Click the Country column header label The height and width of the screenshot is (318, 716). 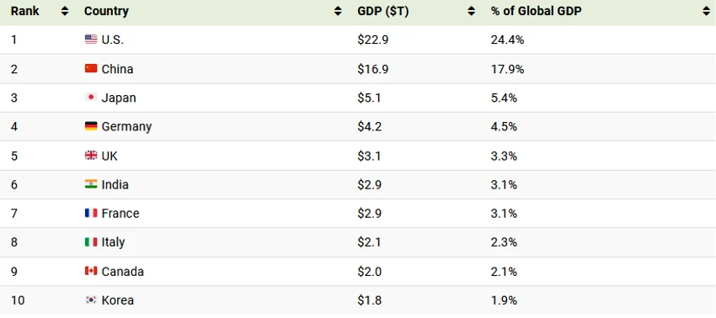point(106,12)
